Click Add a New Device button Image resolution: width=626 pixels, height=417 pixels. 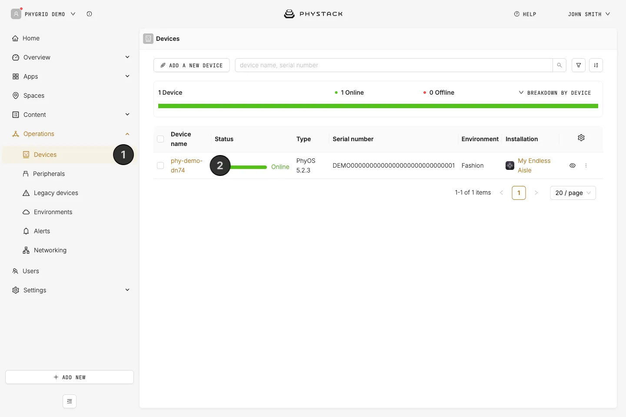click(x=191, y=65)
